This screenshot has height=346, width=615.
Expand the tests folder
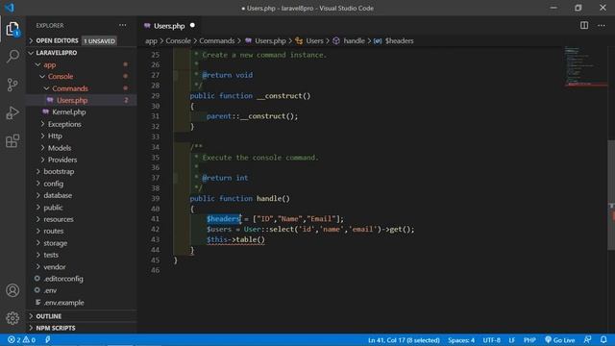tap(81, 255)
